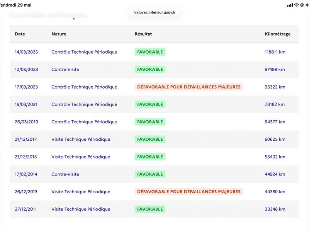Image resolution: width=309 pixels, height=232 pixels.
Task: Click the FAVORABLE badge for 21/12/2015
Action: [150, 157]
